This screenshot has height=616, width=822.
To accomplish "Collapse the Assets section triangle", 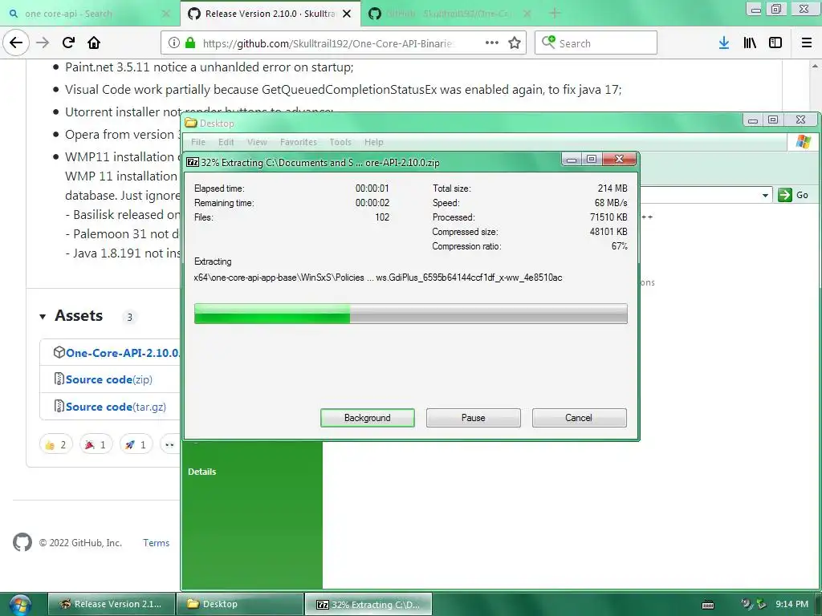I will tap(43, 316).
